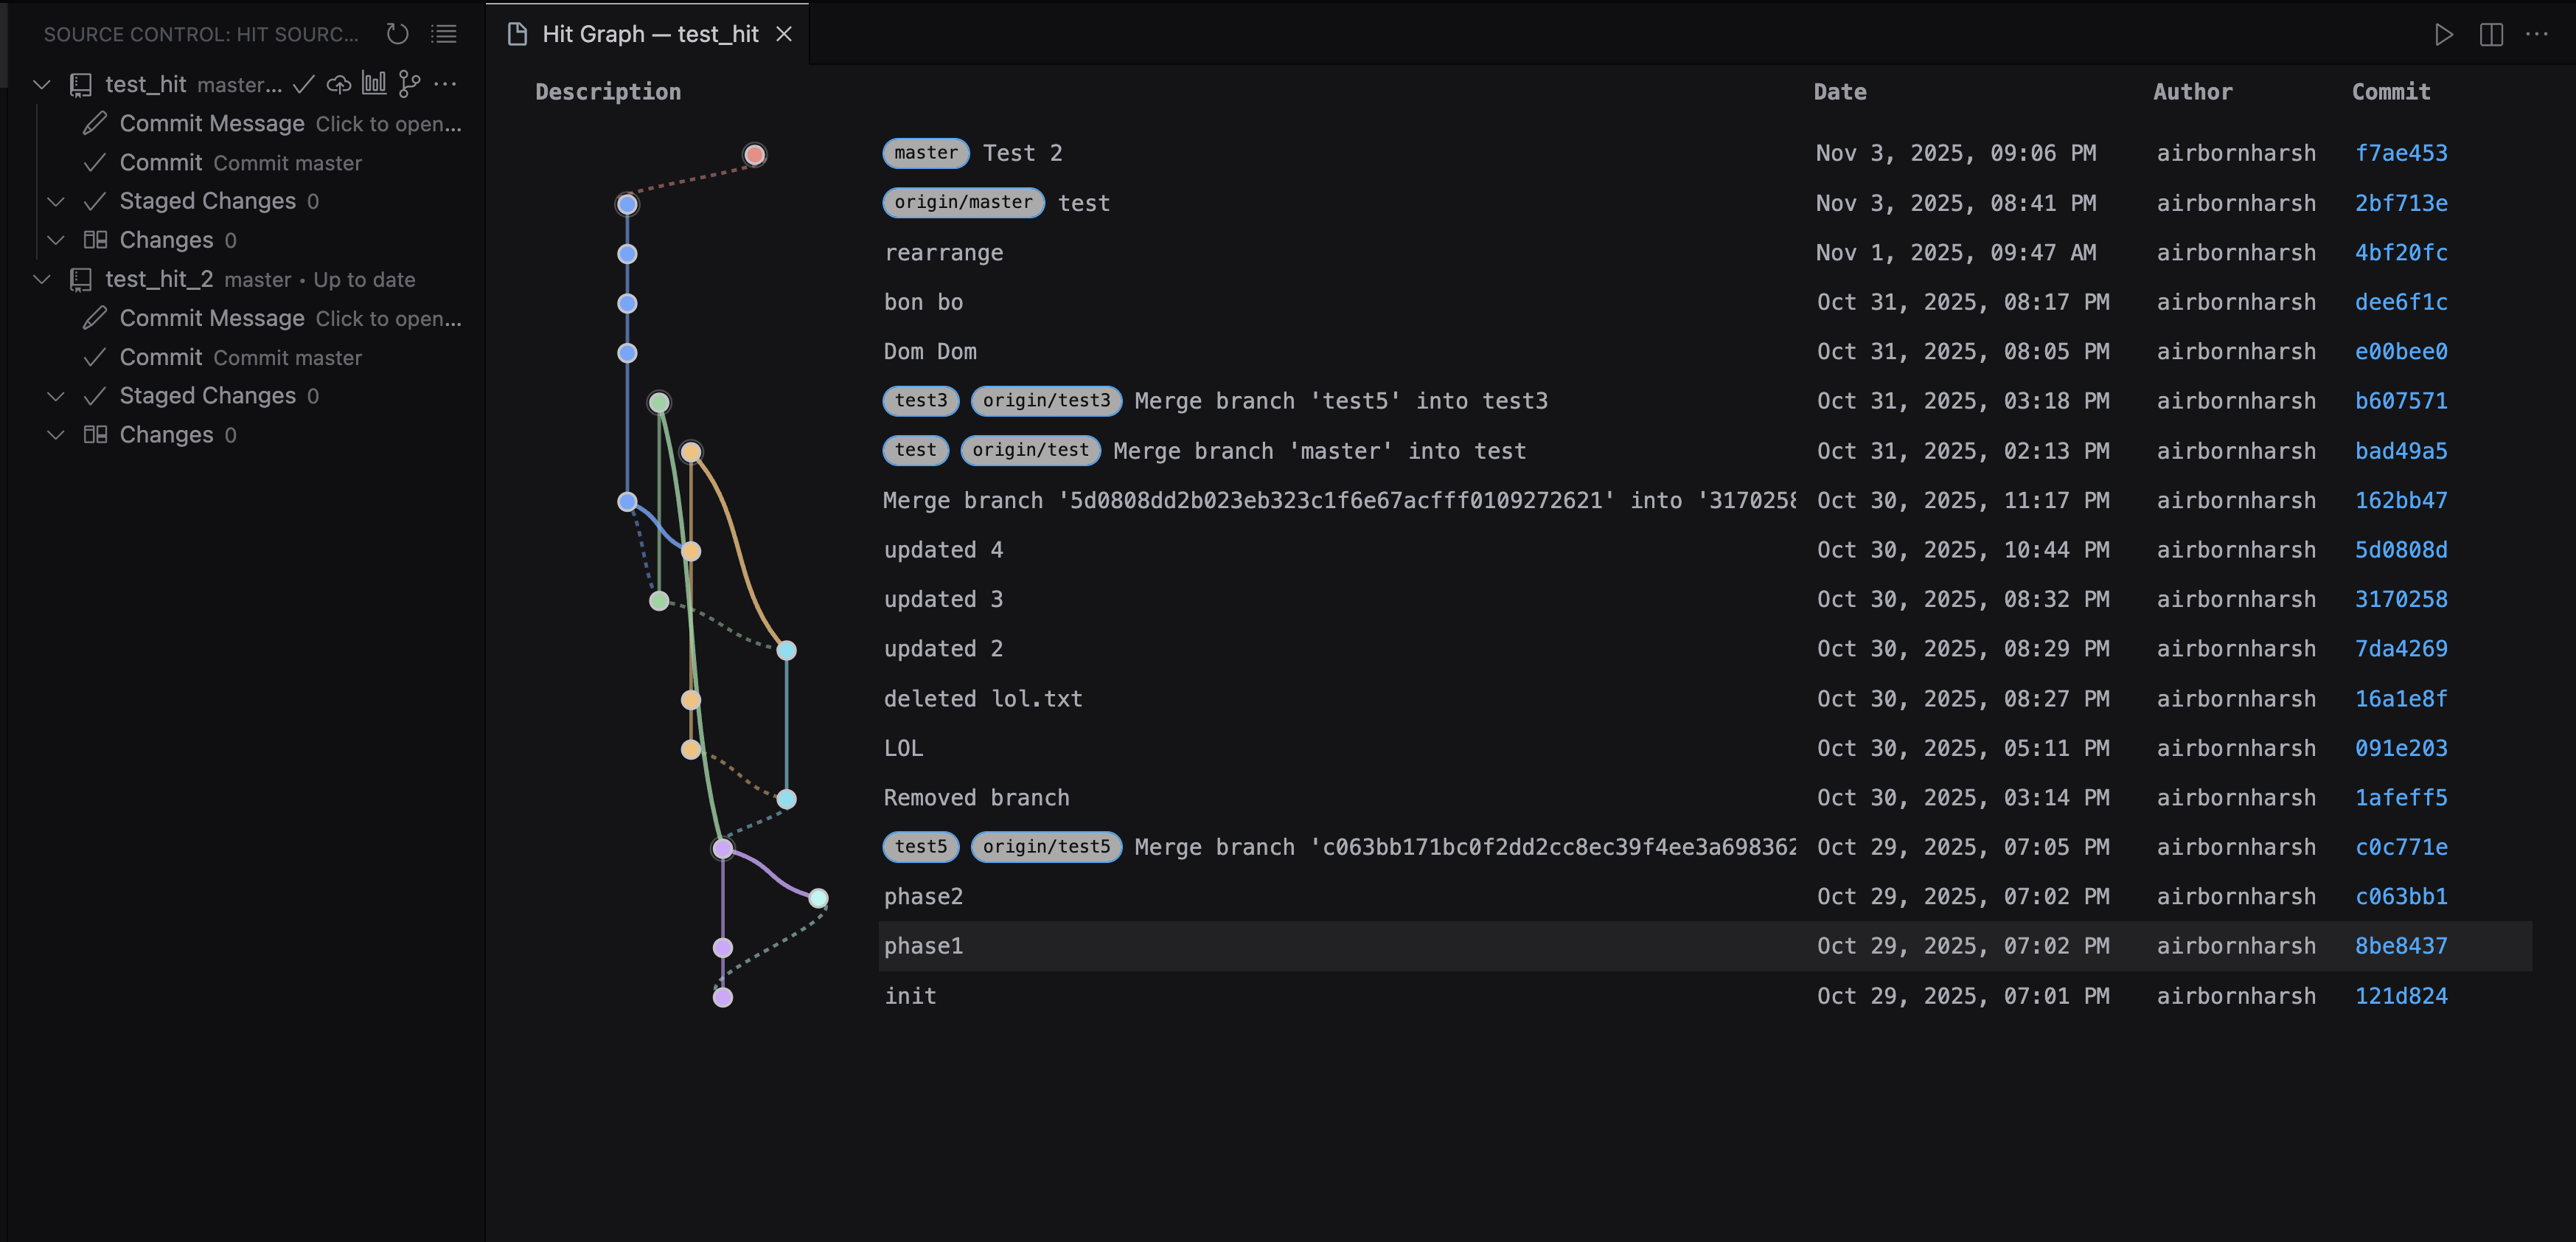Open the bar chart icon for test_hit
This screenshot has height=1242, width=2576.
point(374,84)
